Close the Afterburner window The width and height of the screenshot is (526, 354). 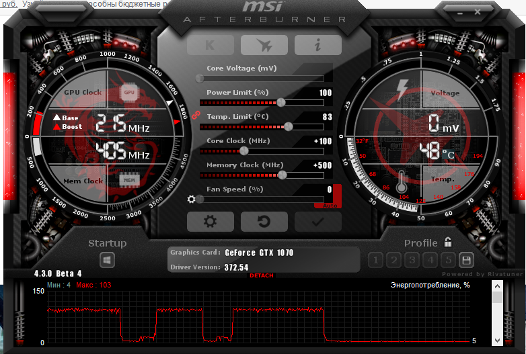(478, 12)
